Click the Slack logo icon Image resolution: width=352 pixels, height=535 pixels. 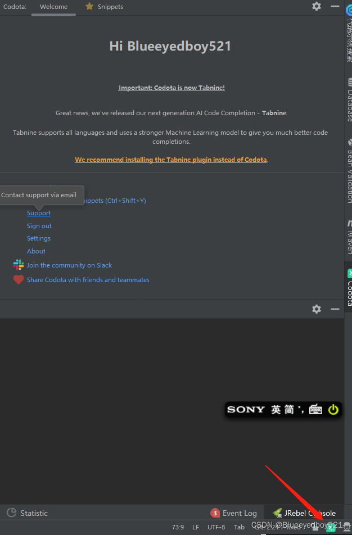point(19,265)
